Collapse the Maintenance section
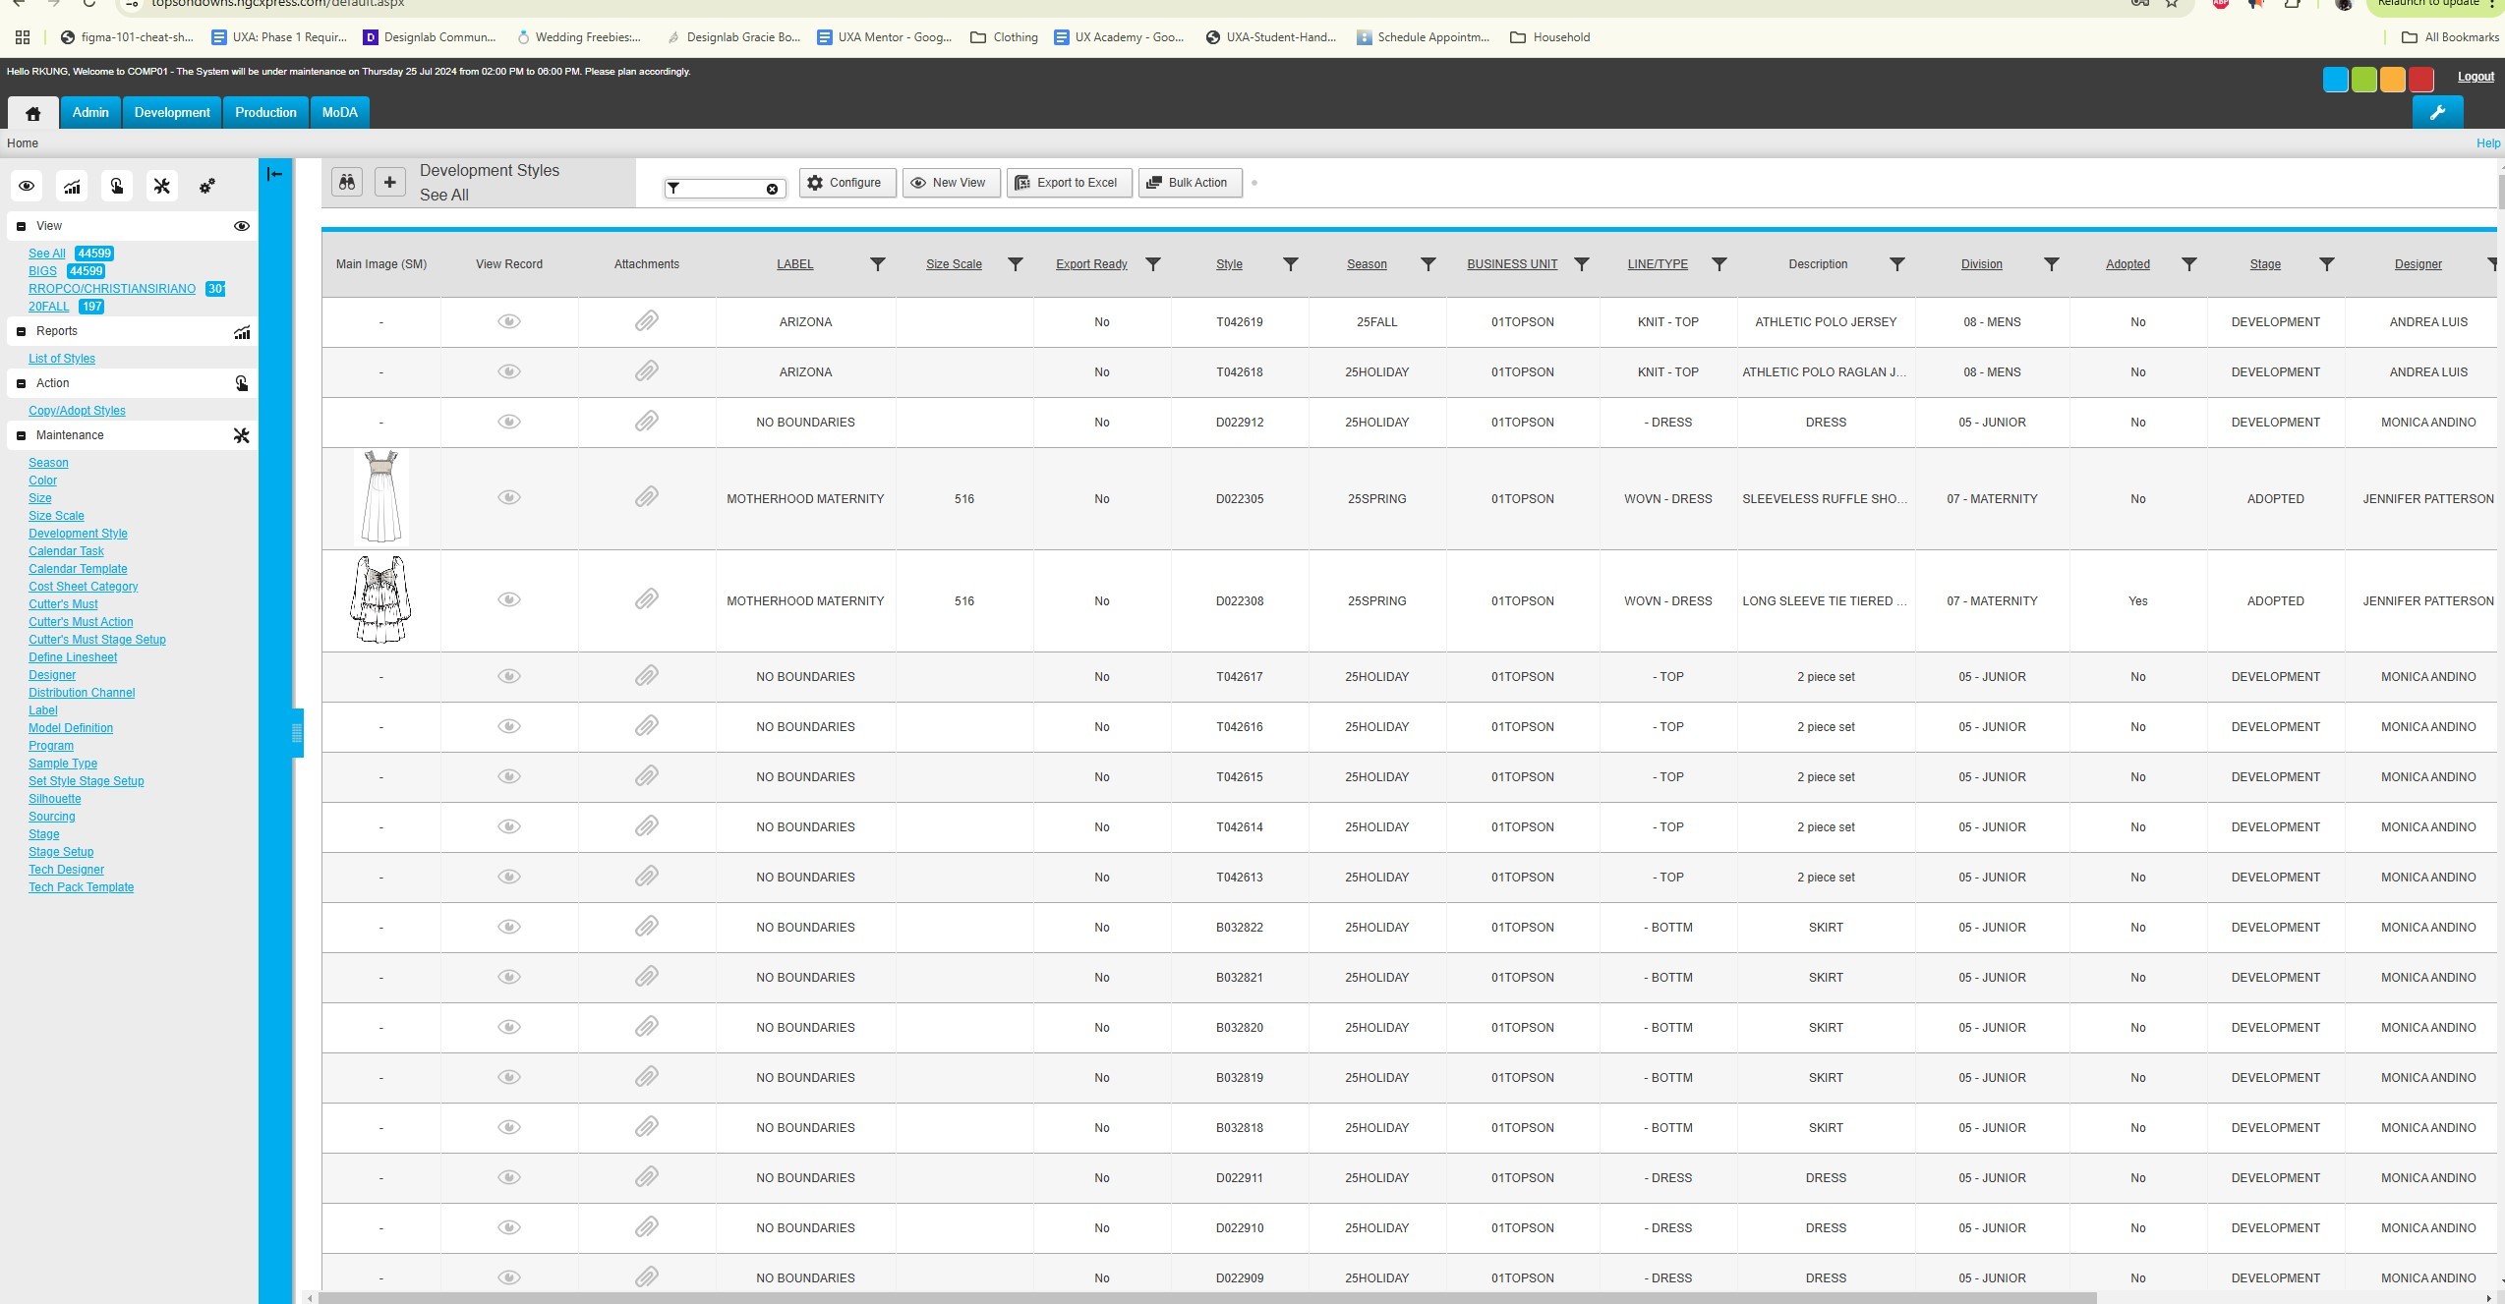The width and height of the screenshot is (2505, 1304). (x=21, y=436)
